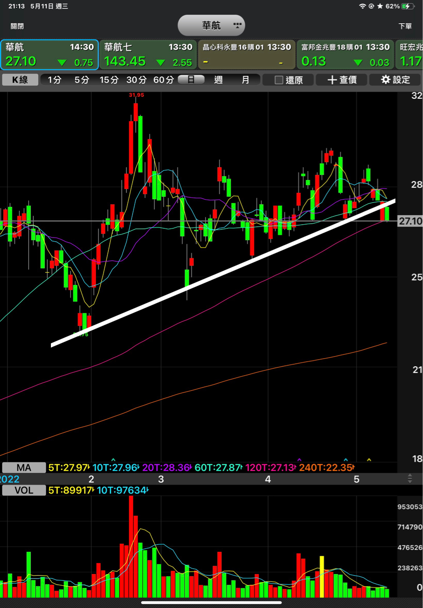Screen dimensions: 423x608
Task: Open chart 設定 gear settings
Action: pos(395,80)
